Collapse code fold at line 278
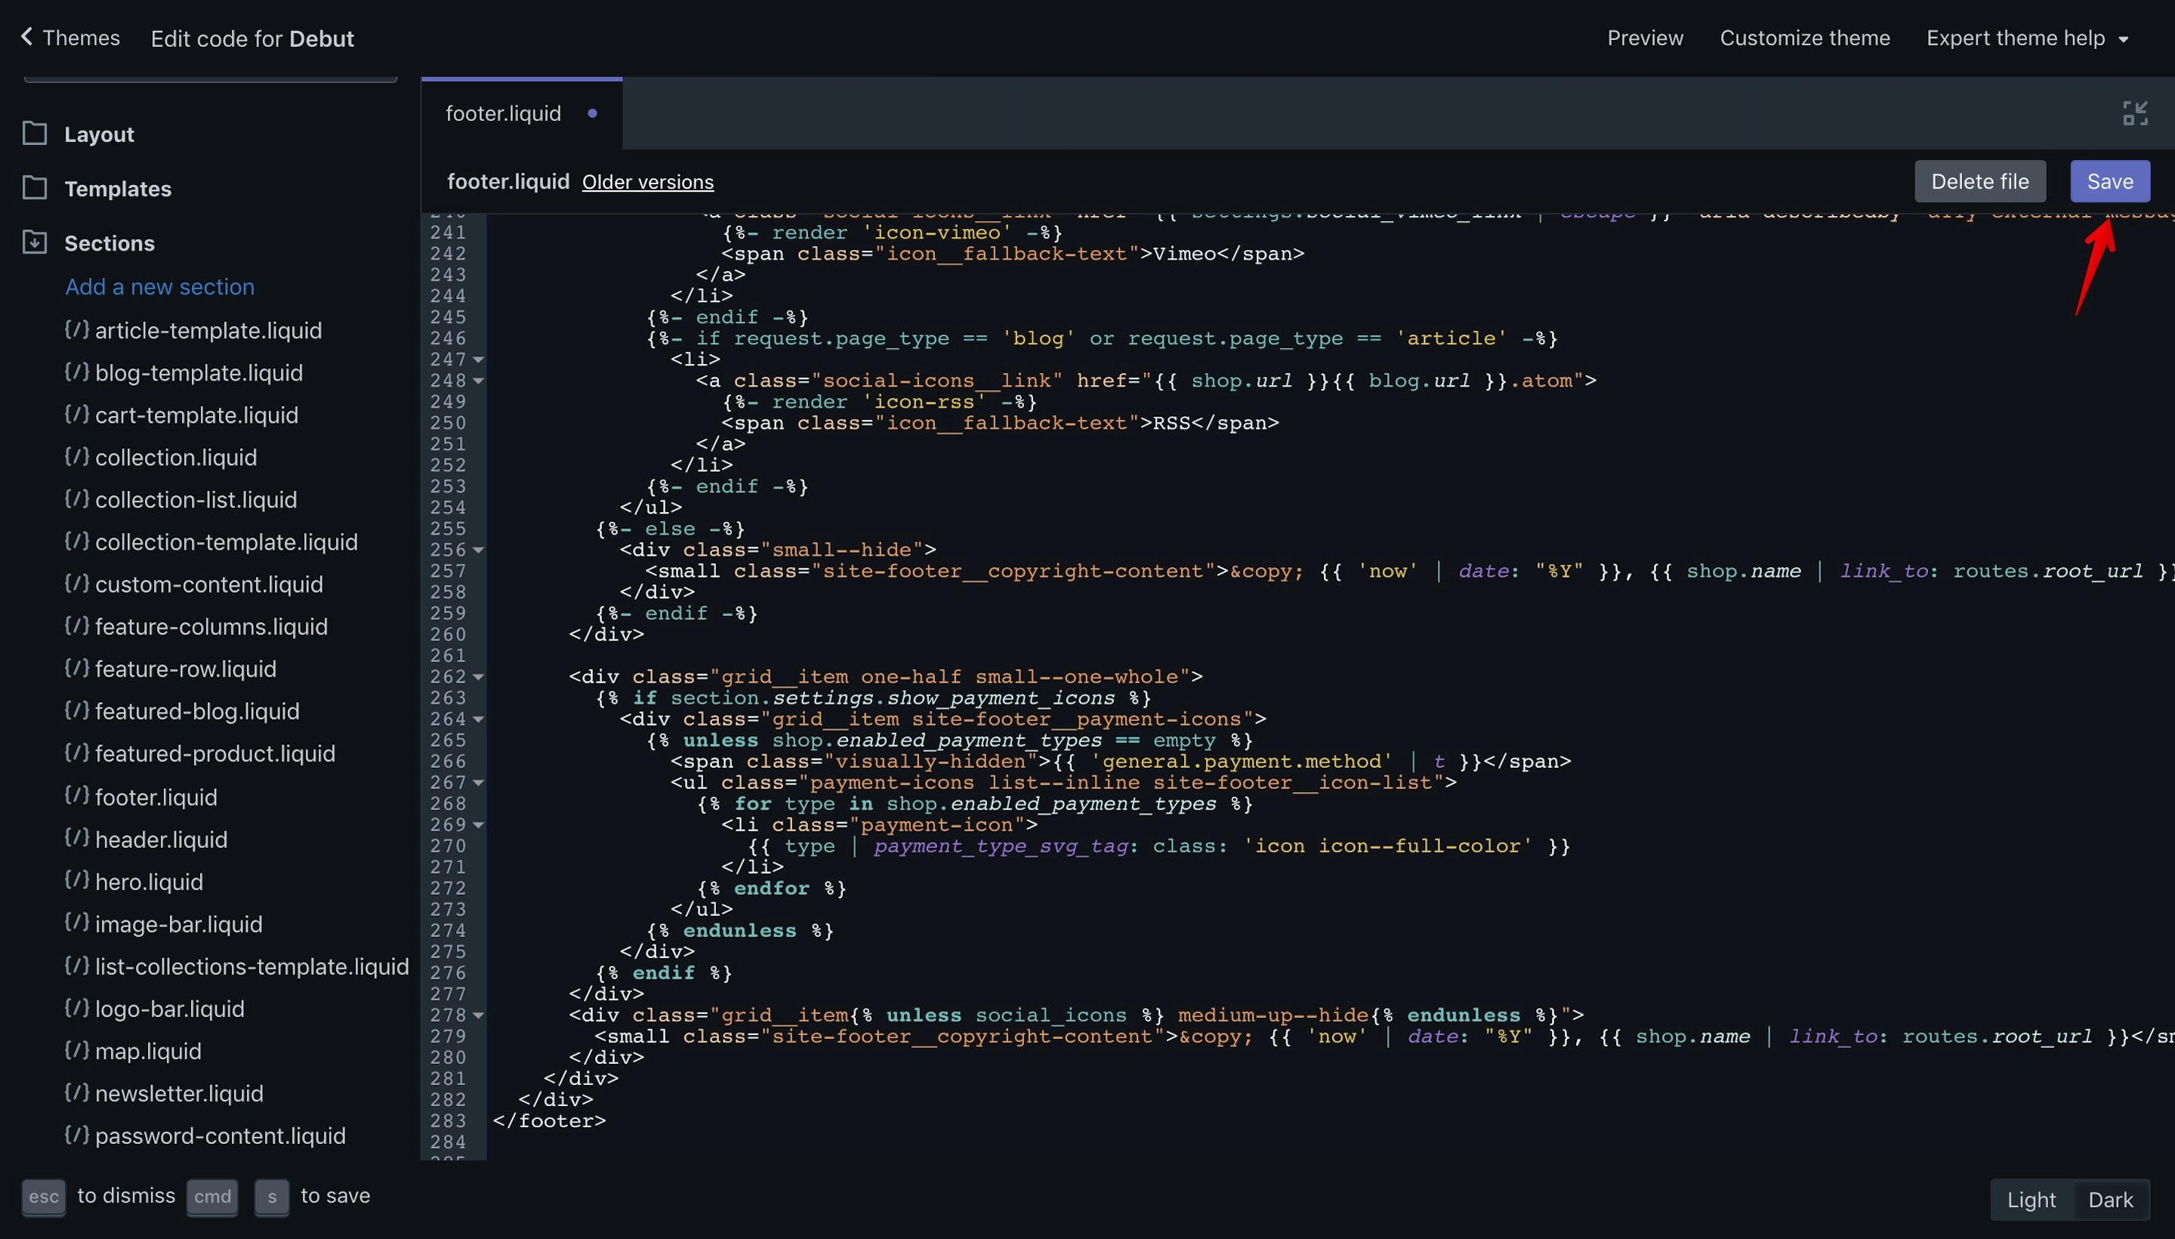 tap(478, 1016)
